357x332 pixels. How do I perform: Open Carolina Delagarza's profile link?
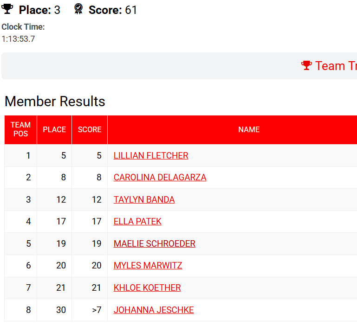[x=160, y=177]
